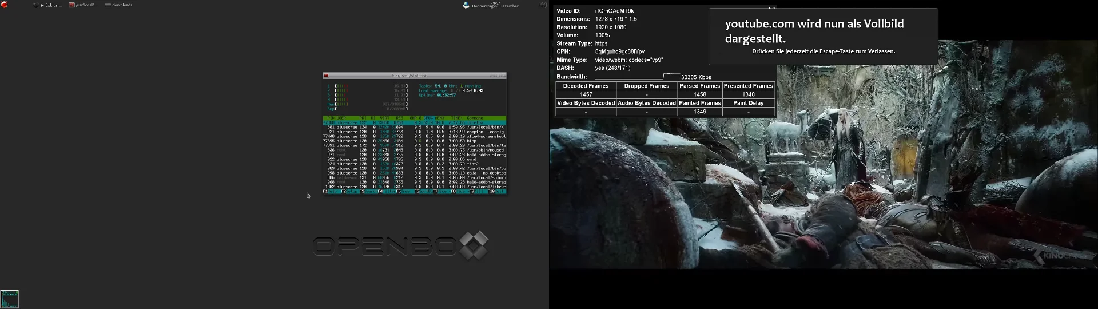Click the htop terminal window title icon
Image resolution: width=1098 pixels, height=309 pixels.
pyautogui.click(x=326, y=76)
